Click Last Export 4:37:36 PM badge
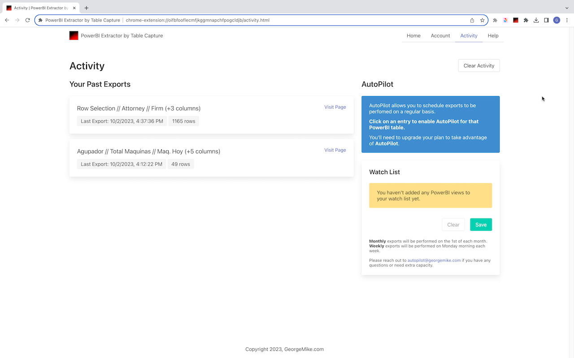Image resolution: width=574 pixels, height=358 pixels. click(122, 121)
